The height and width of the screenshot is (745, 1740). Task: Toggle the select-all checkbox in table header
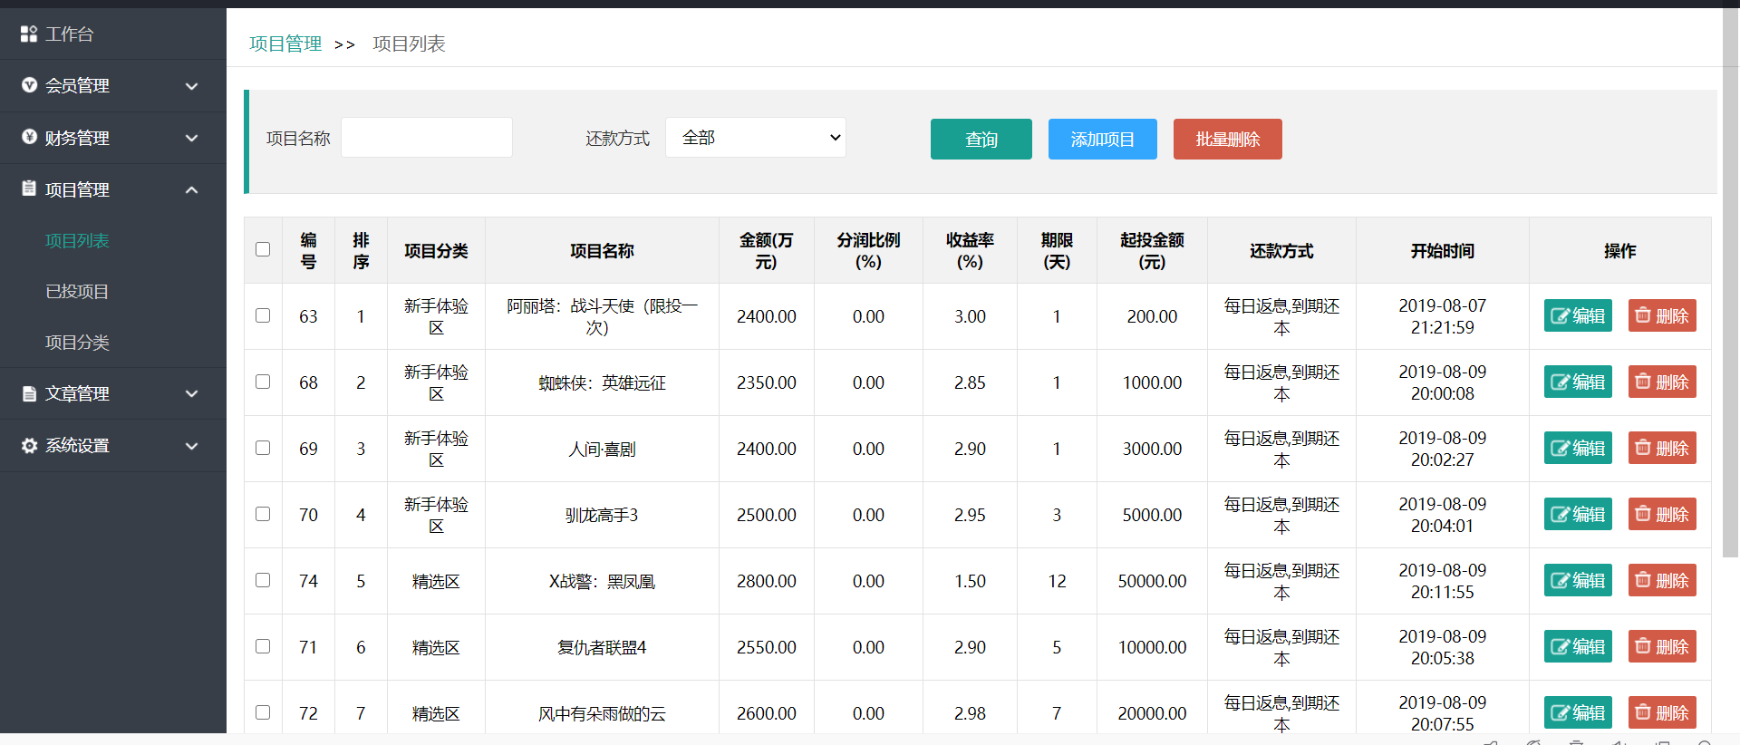(263, 249)
